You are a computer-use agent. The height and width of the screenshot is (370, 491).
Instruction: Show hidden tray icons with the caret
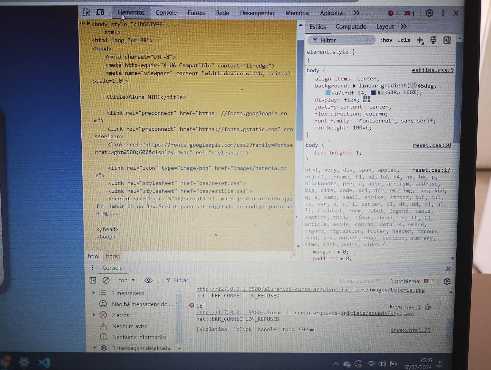pos(336,364)
